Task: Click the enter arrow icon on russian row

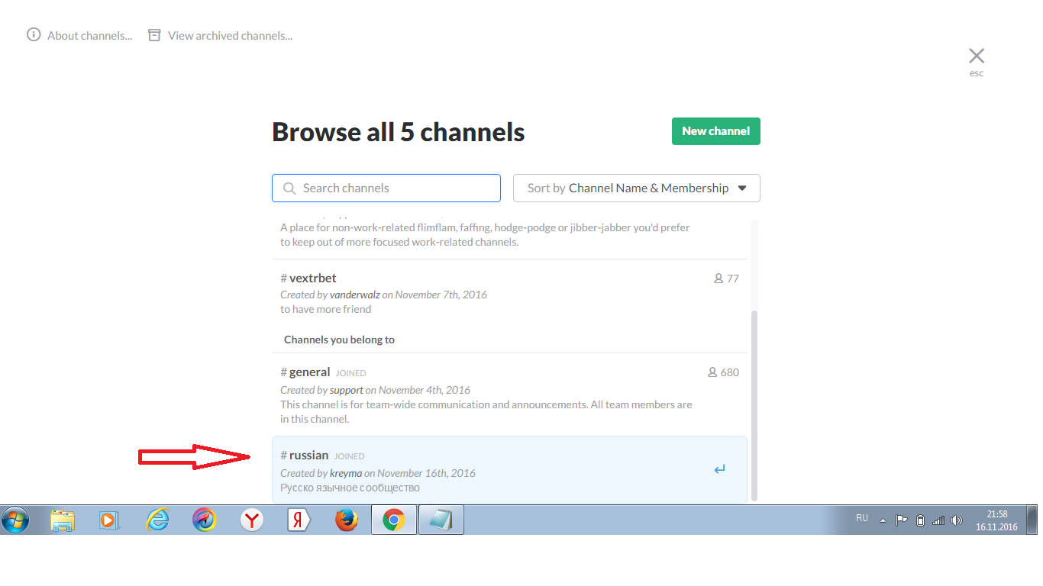Action: (719, 470)
